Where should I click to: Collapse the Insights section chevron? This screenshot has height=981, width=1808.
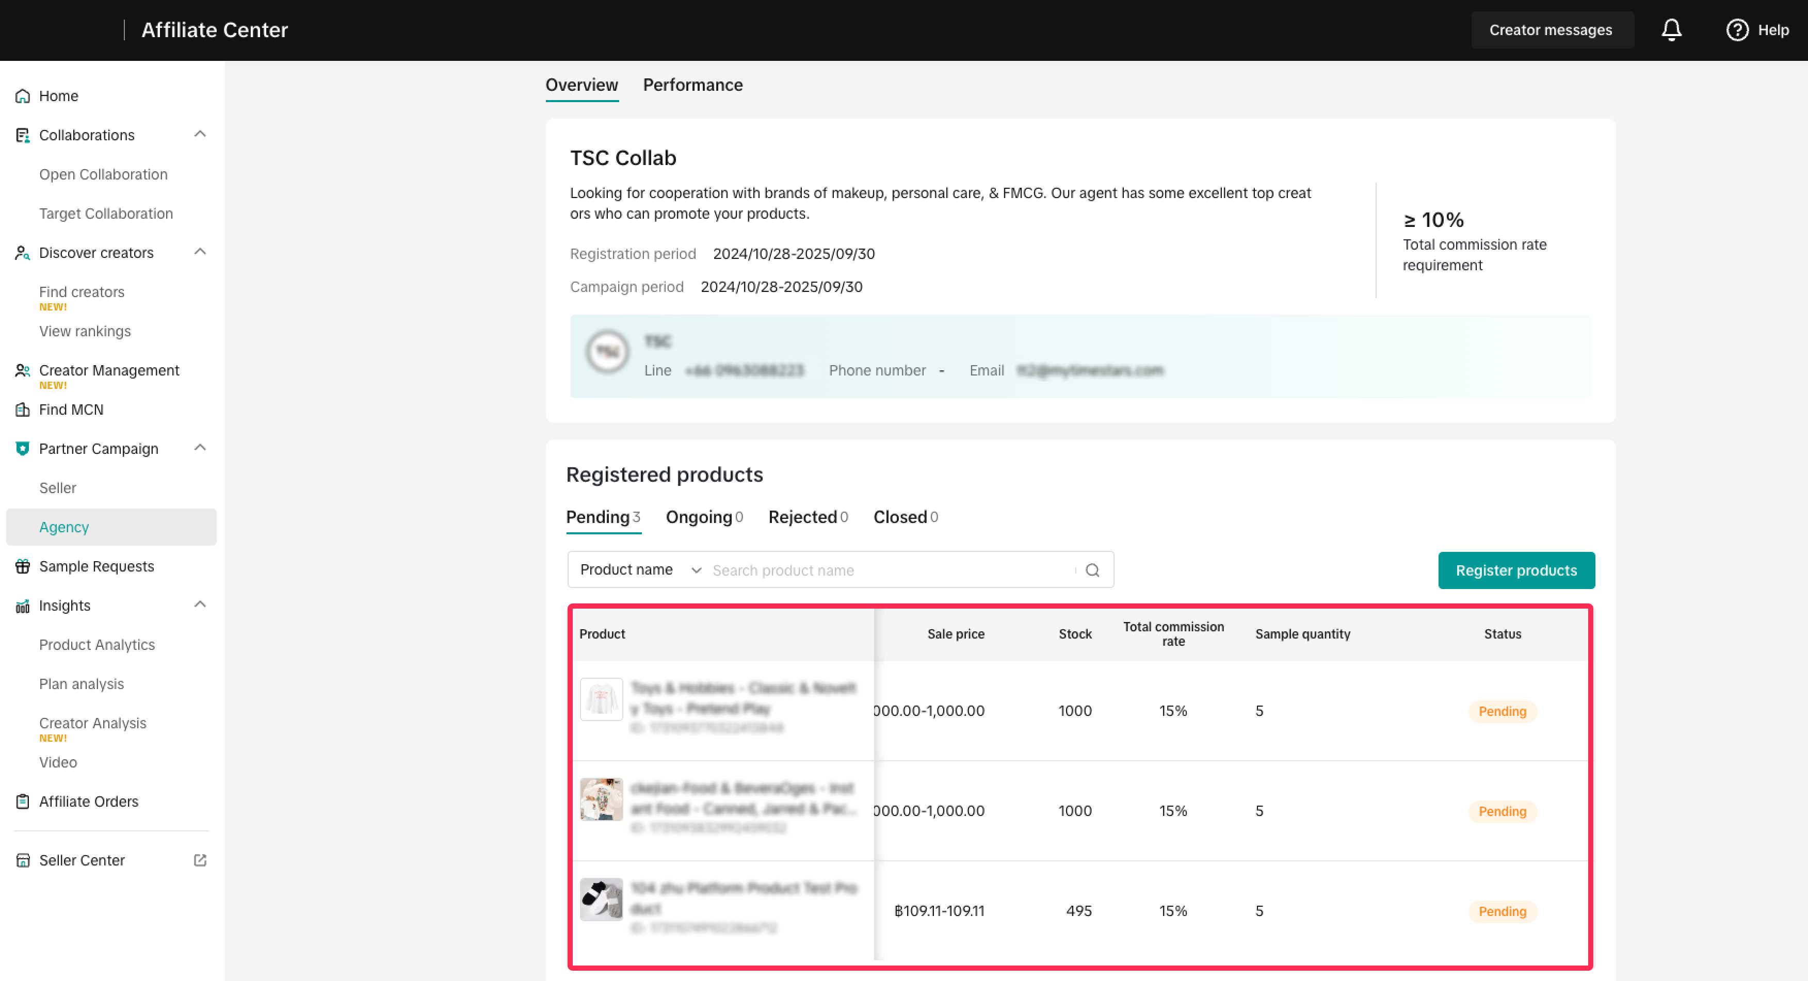[x=200, y=605]
